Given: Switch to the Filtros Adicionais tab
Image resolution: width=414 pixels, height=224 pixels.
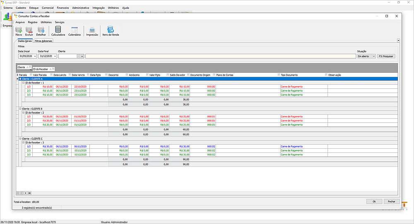Looking at the screenshot, I should click(x=43, y=41).
